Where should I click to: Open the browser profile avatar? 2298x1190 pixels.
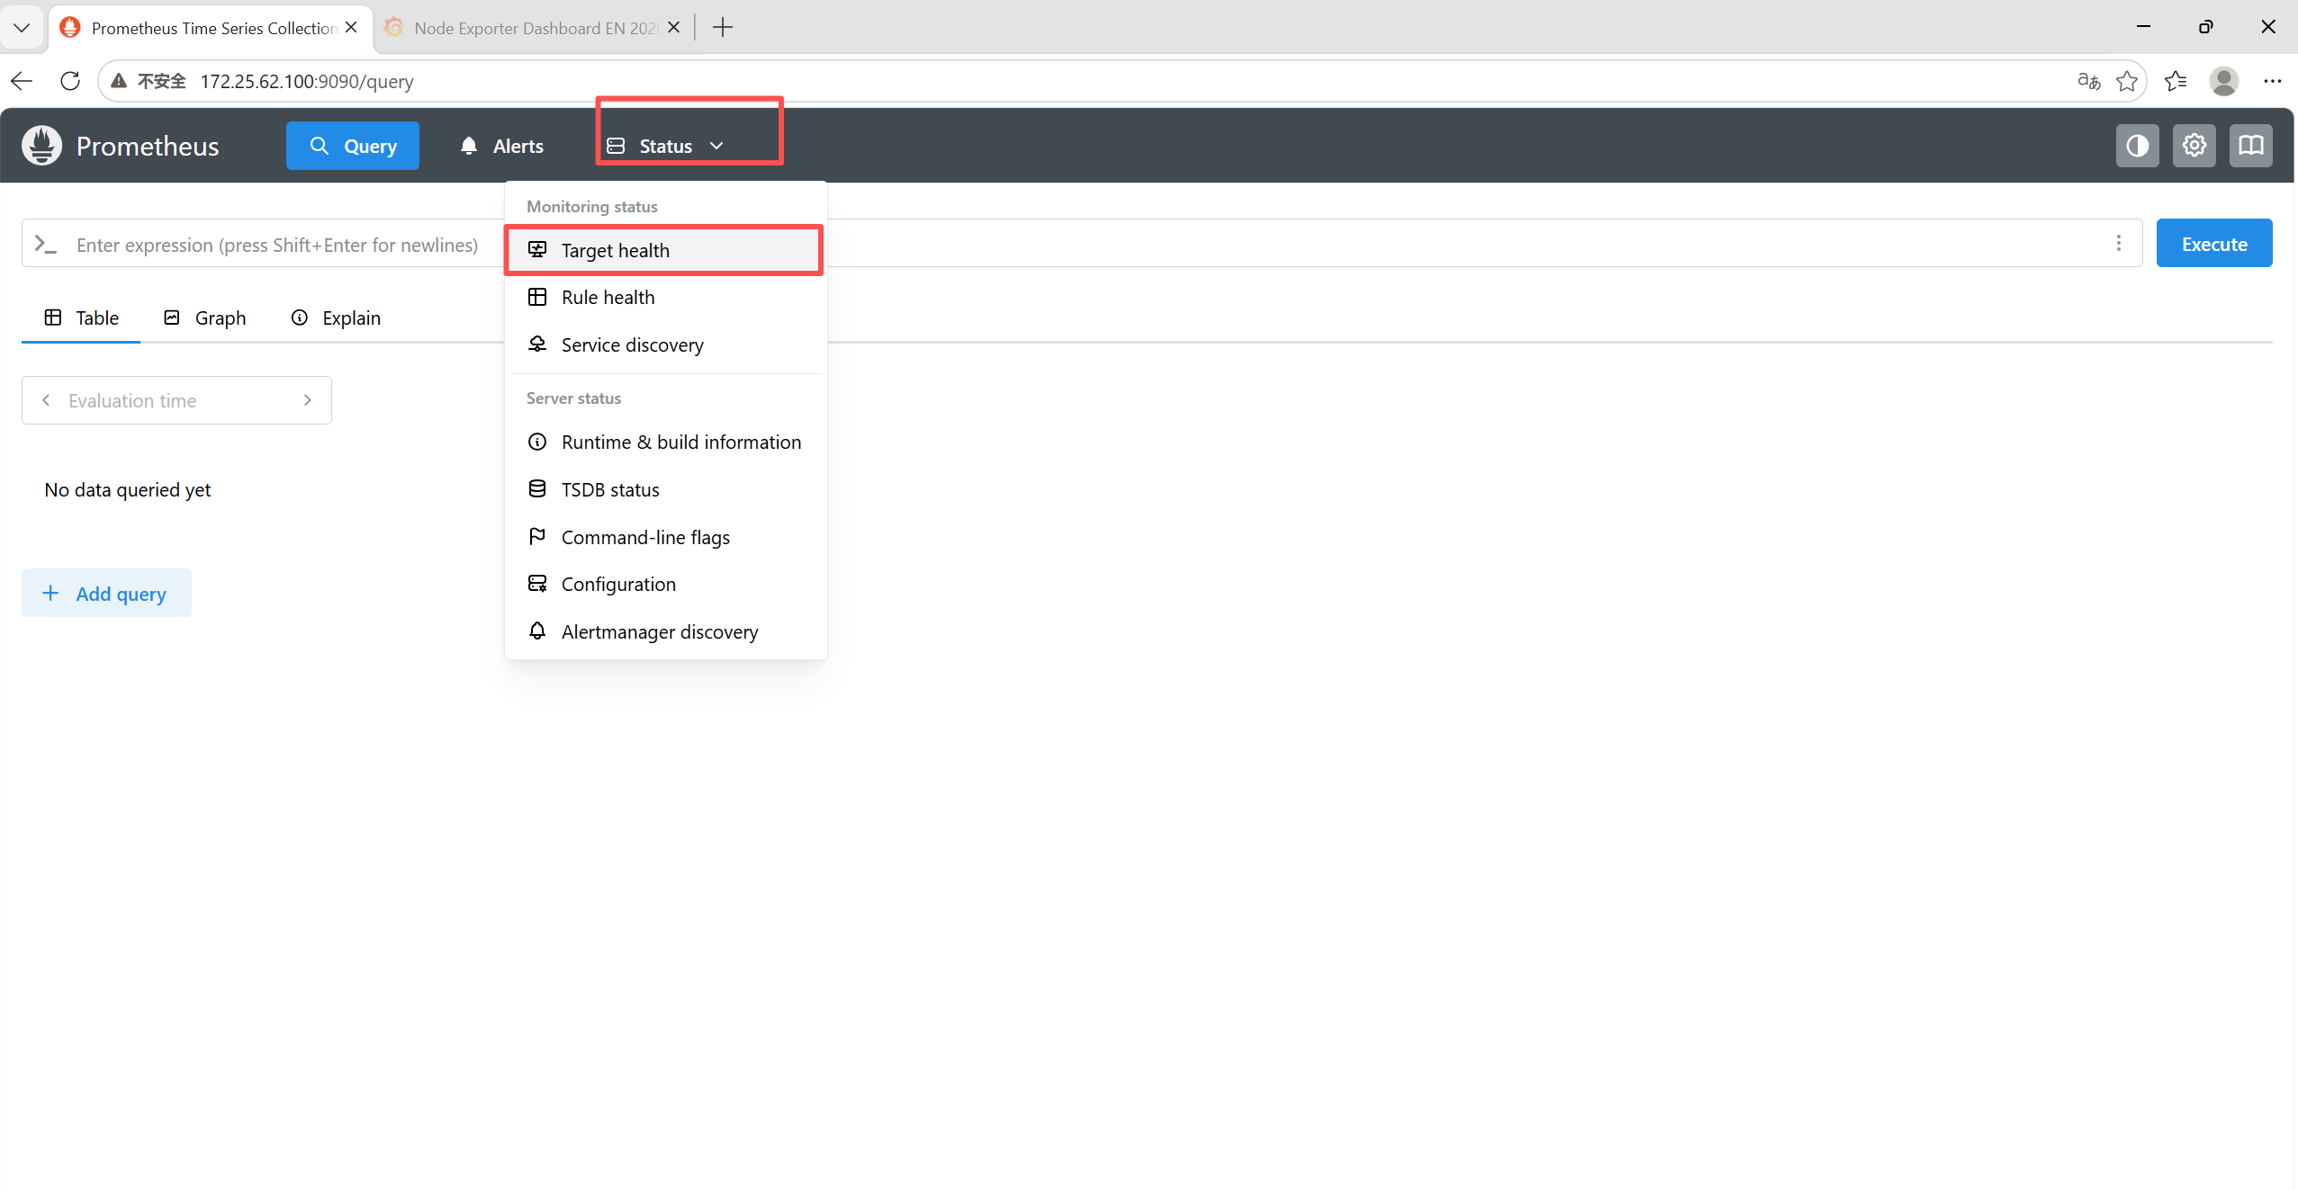pyautogui.click(x=2223, y=81)
